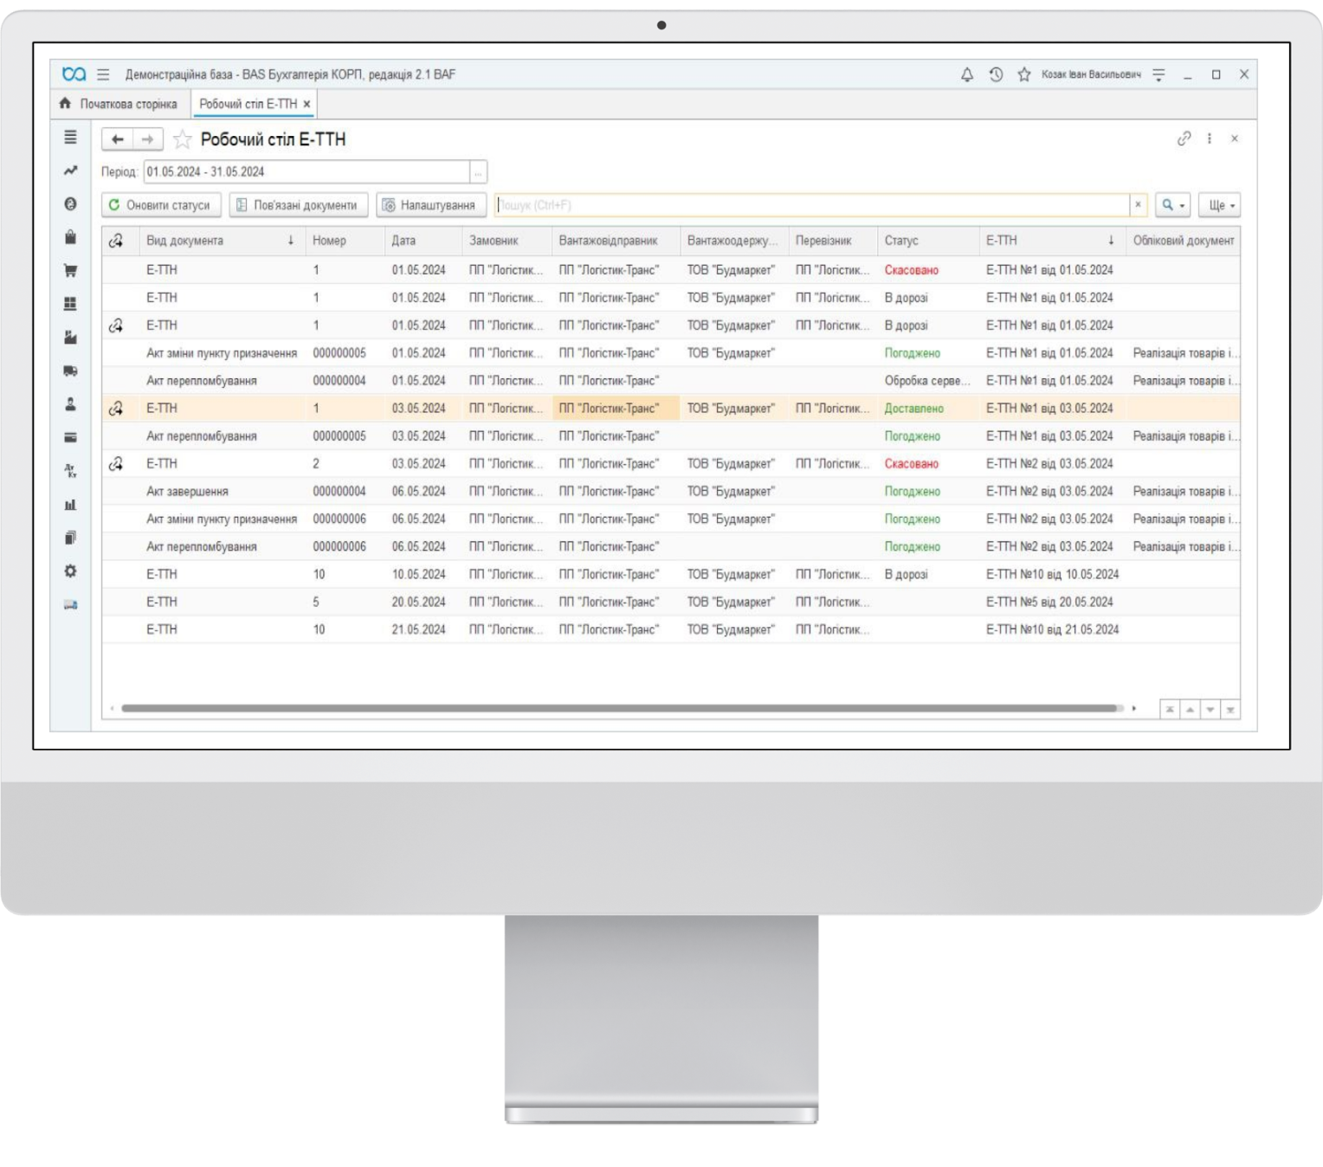
Task: Open the Дт/Кт operations sidebar icon
Action: coord(70,471)
